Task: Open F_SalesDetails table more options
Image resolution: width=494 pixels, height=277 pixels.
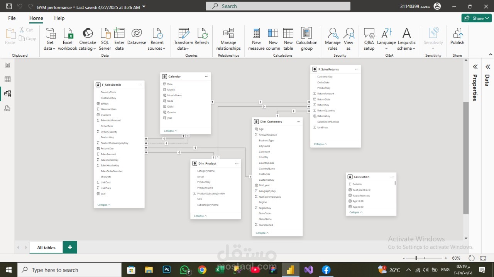Action: (140, 85)
